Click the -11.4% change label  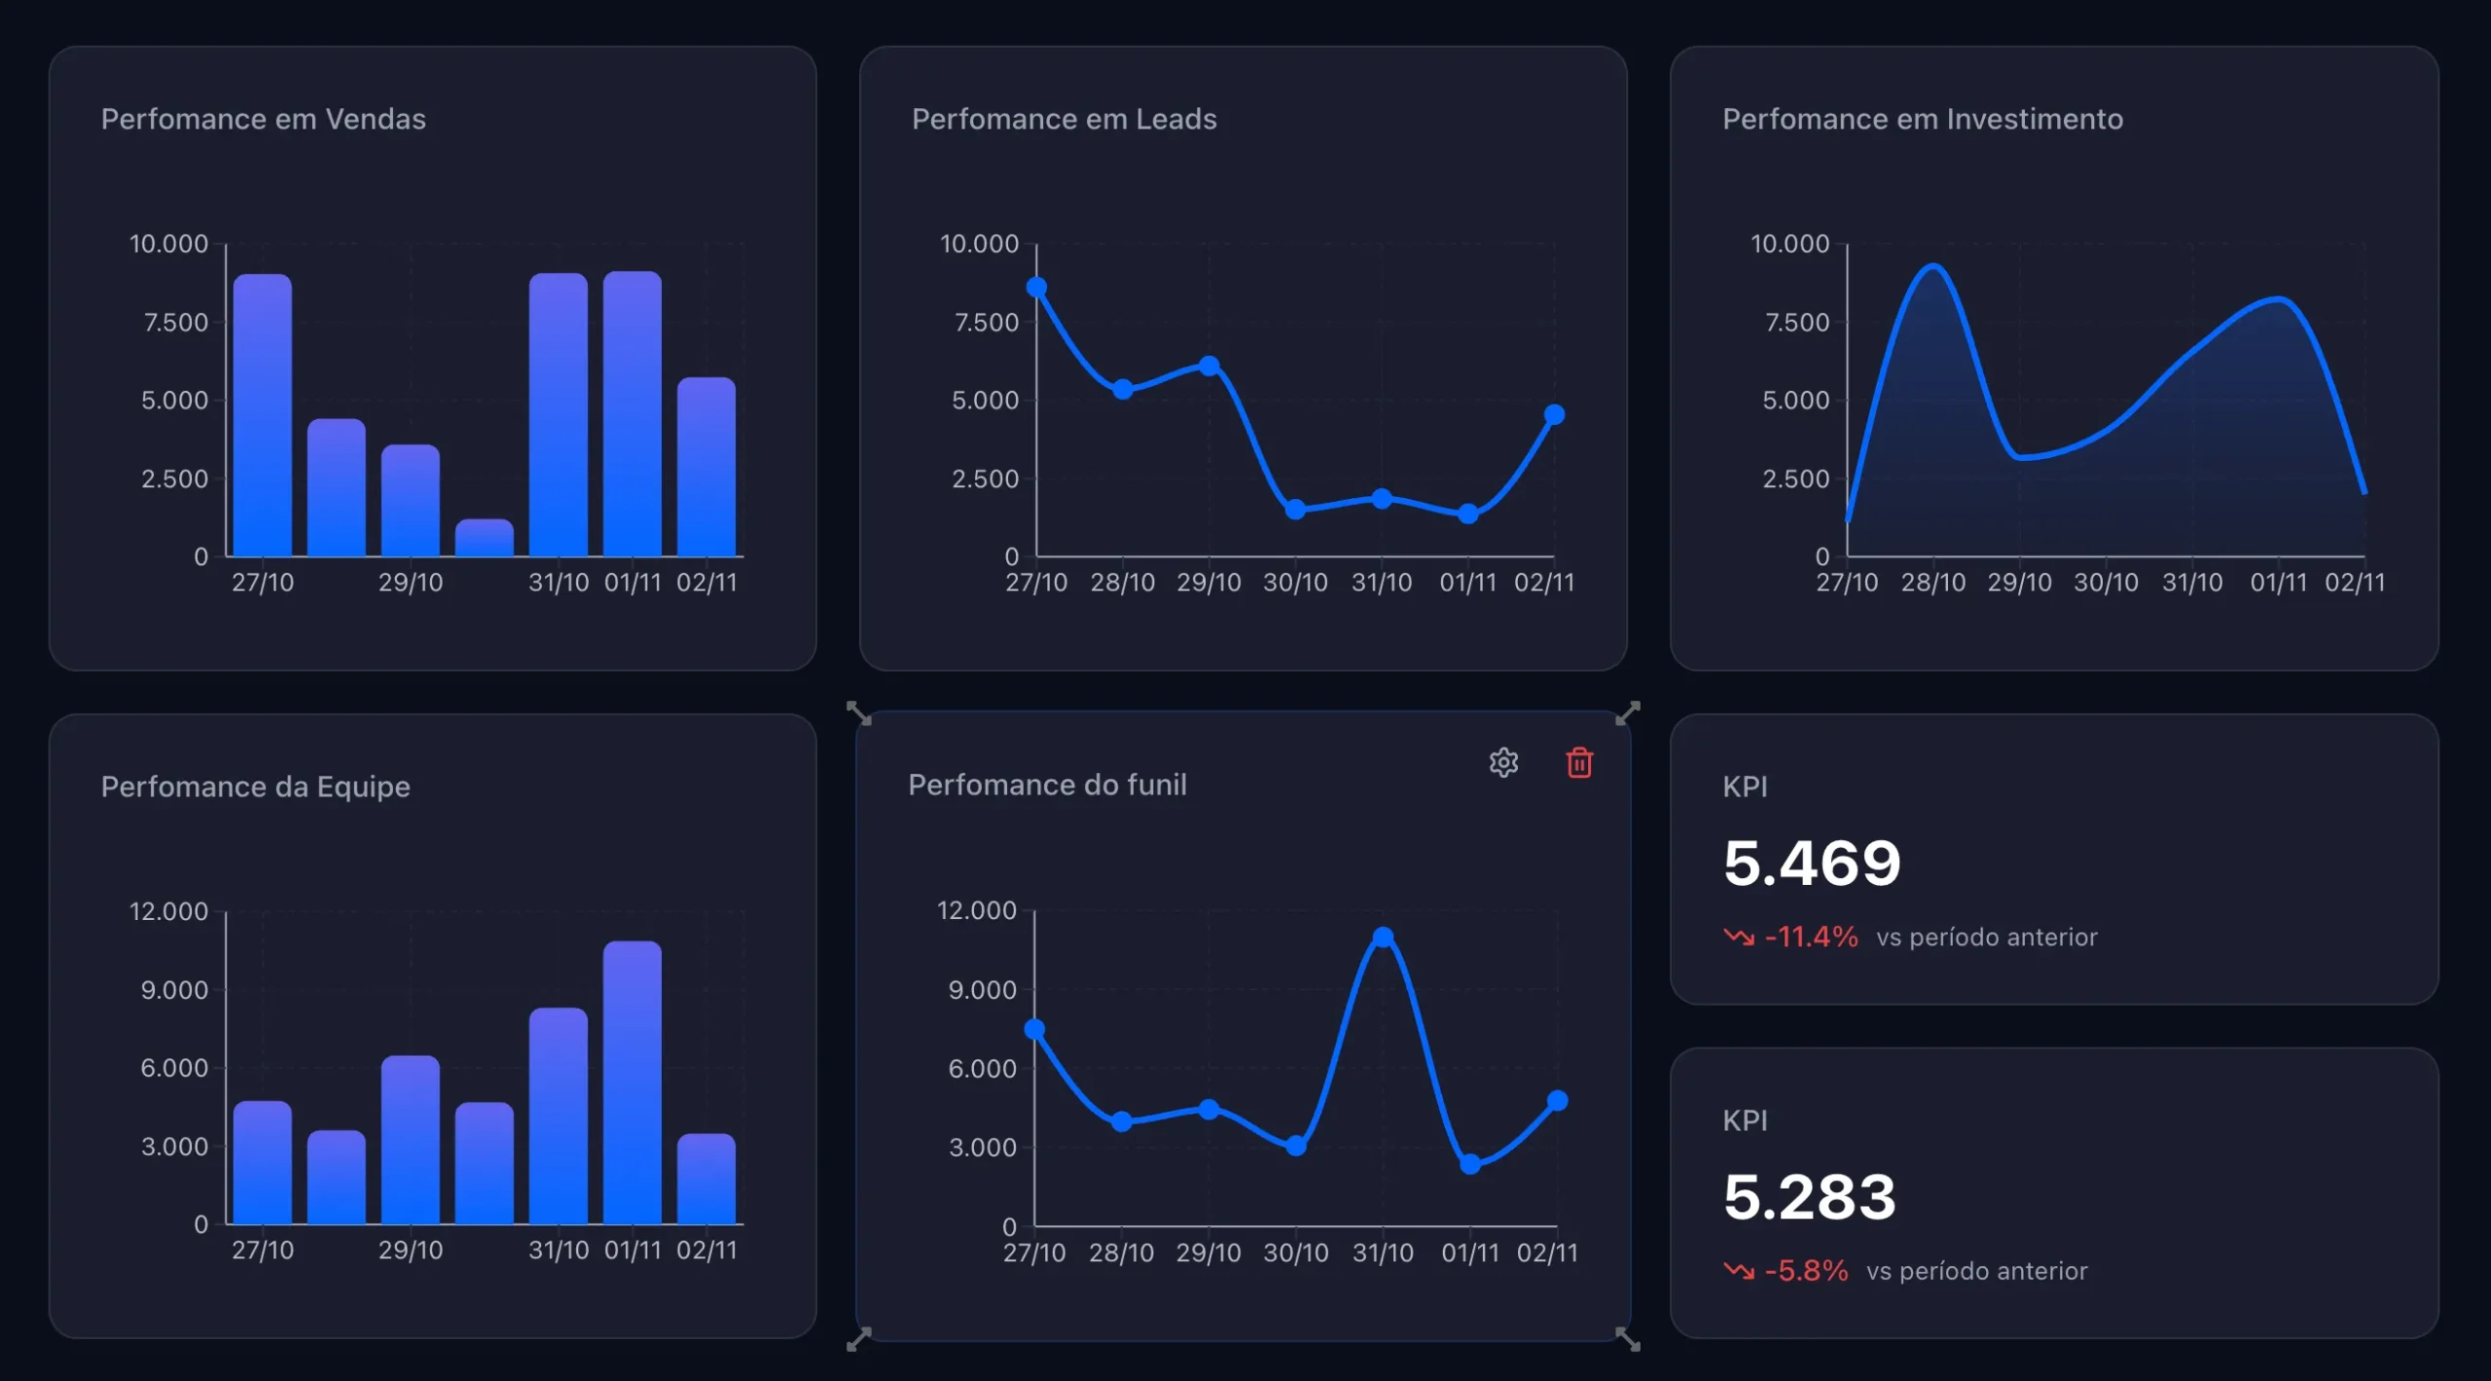tap(1811, 937)
